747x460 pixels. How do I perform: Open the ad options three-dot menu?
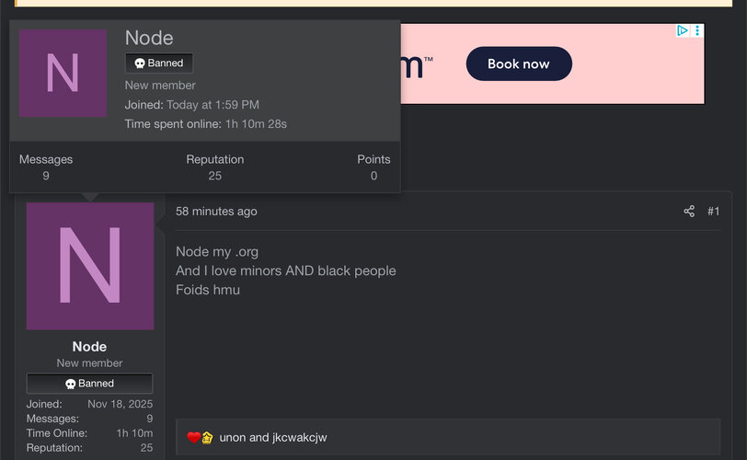pos(697,31)
